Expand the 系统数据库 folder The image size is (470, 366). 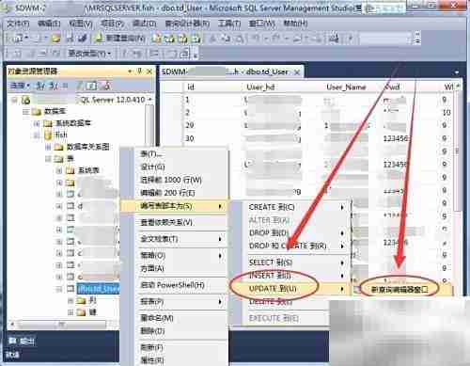(x=37, y=123)
